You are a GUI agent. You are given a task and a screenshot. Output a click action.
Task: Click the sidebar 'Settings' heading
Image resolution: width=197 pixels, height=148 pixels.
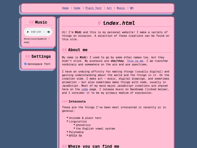tap(41, 57)
